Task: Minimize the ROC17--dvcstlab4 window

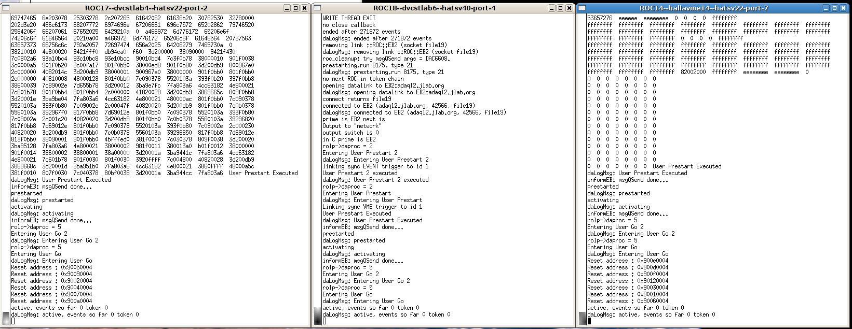Action: (287, 8)
